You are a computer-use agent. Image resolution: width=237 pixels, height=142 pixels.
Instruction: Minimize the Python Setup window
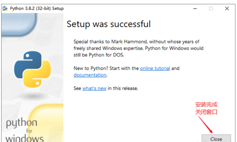click(195, 9)
